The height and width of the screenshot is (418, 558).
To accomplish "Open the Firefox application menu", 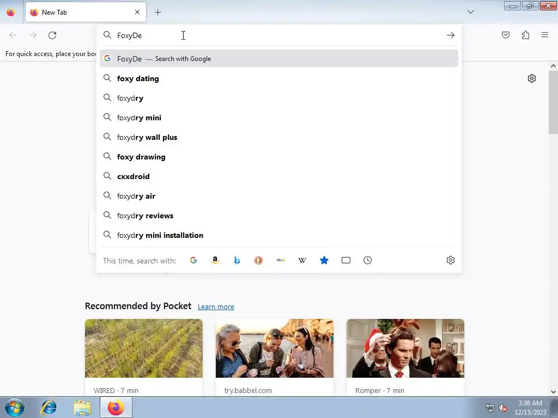I will click(545, 35).
